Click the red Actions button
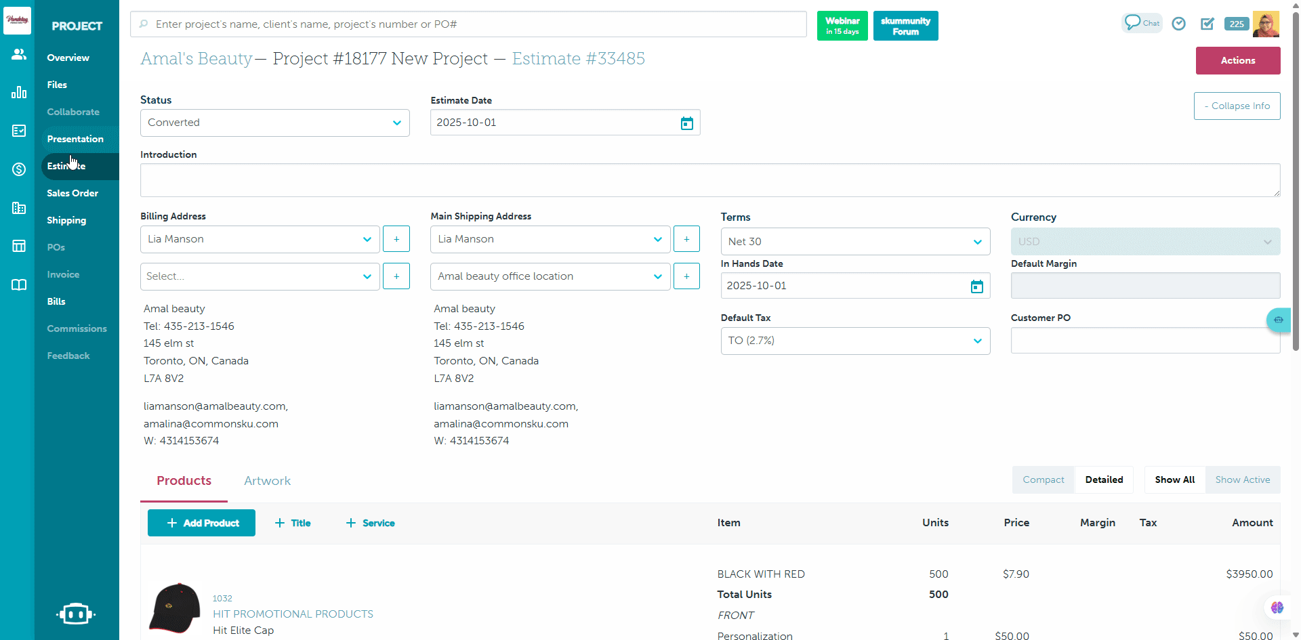Screen dimensions: 1301x640 (x=1237, y=60)
